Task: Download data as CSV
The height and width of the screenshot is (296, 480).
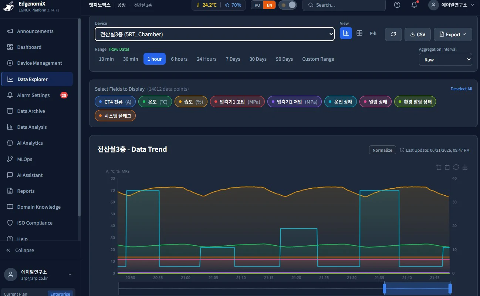Action: click(x=418, y=34)
